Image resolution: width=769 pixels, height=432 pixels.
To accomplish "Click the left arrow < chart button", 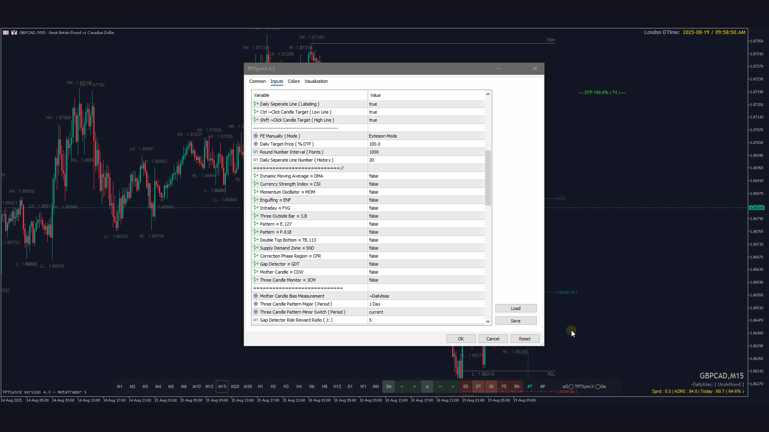I will (401, 386).
